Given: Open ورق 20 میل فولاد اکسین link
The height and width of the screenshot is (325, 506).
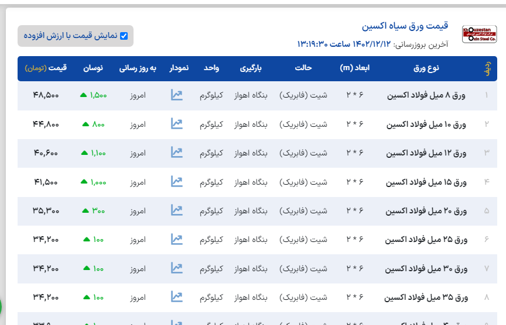Looking at the screenshot, I should [426, 210].
